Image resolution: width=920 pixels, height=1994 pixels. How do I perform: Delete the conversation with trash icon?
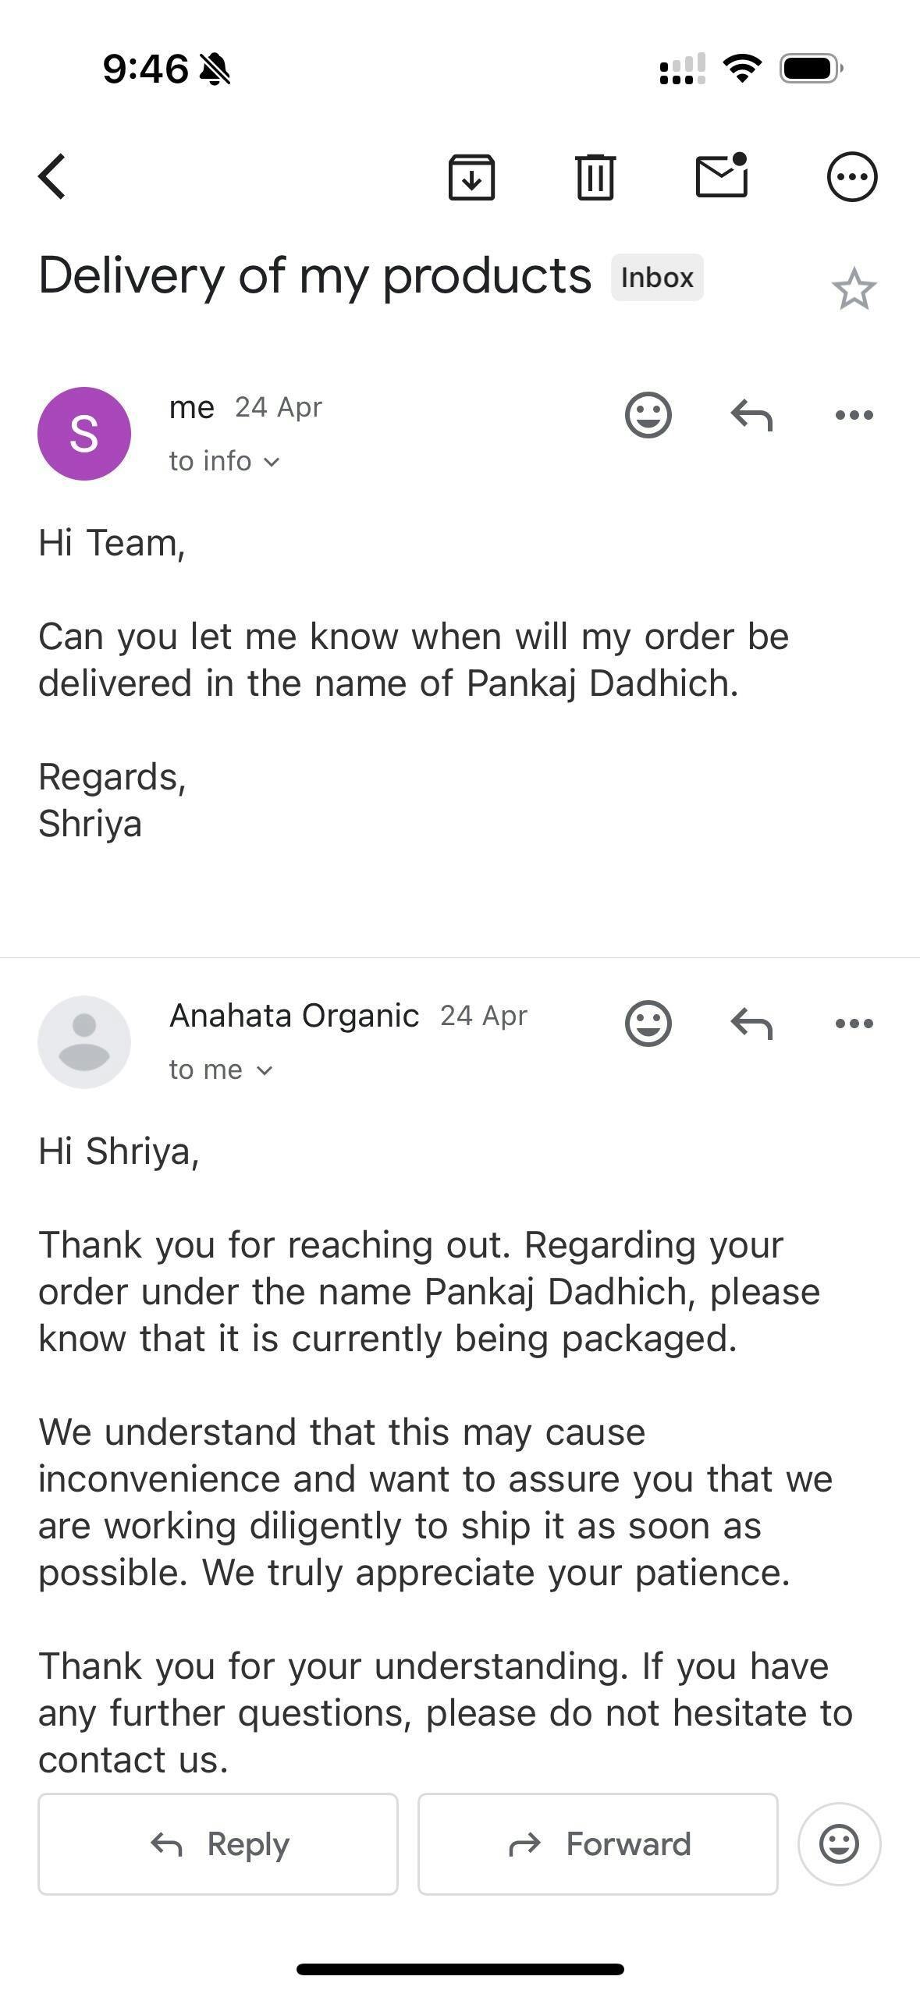click(x=595, y=177)
